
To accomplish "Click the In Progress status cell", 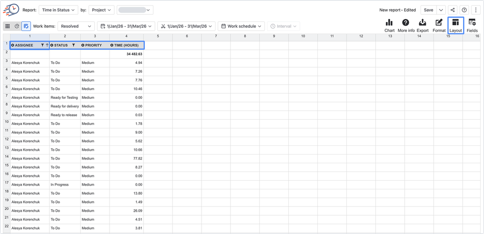I will coord(65,185).
